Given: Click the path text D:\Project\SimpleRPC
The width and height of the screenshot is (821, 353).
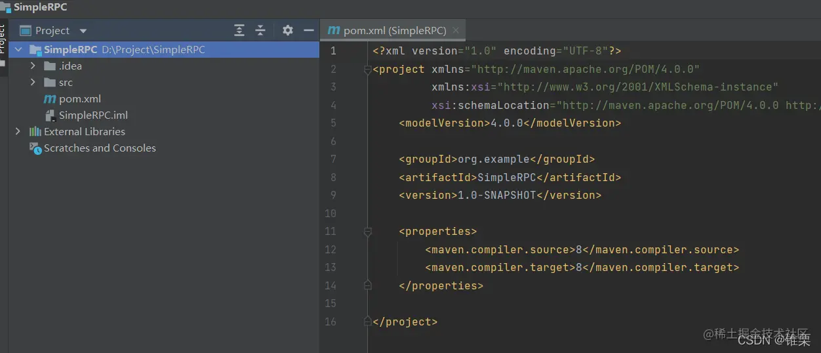Looking at the screenshot, I should tap(153, 50).
